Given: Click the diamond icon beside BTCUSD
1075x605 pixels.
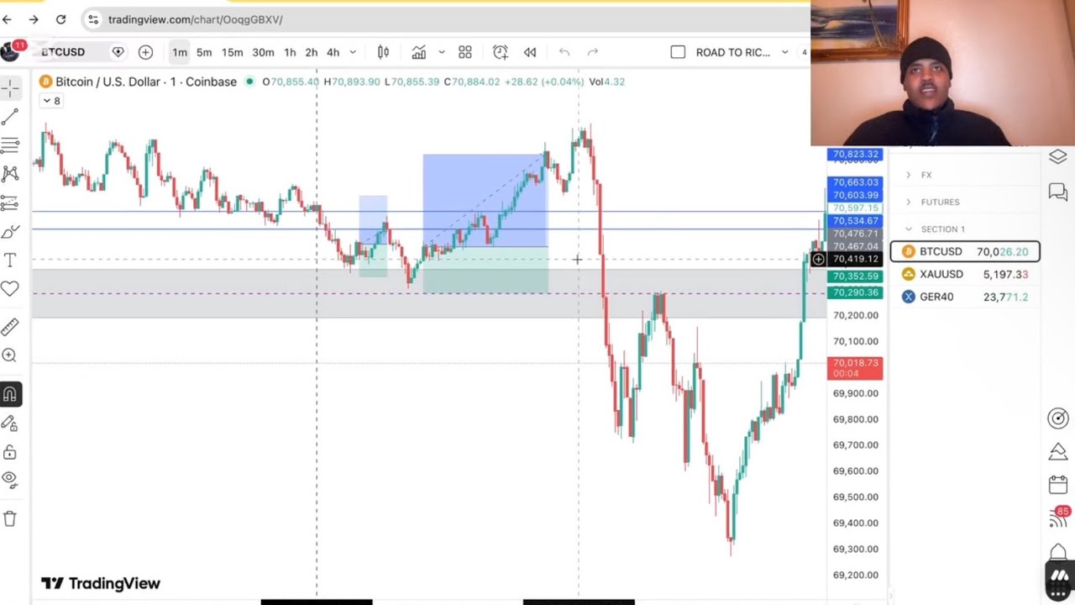Looking at the screenshot, I should coord(118,52).
